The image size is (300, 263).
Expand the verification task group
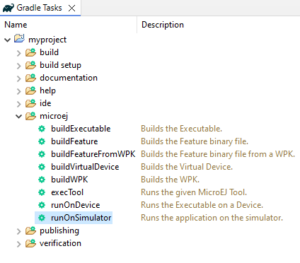pos(19,244)
